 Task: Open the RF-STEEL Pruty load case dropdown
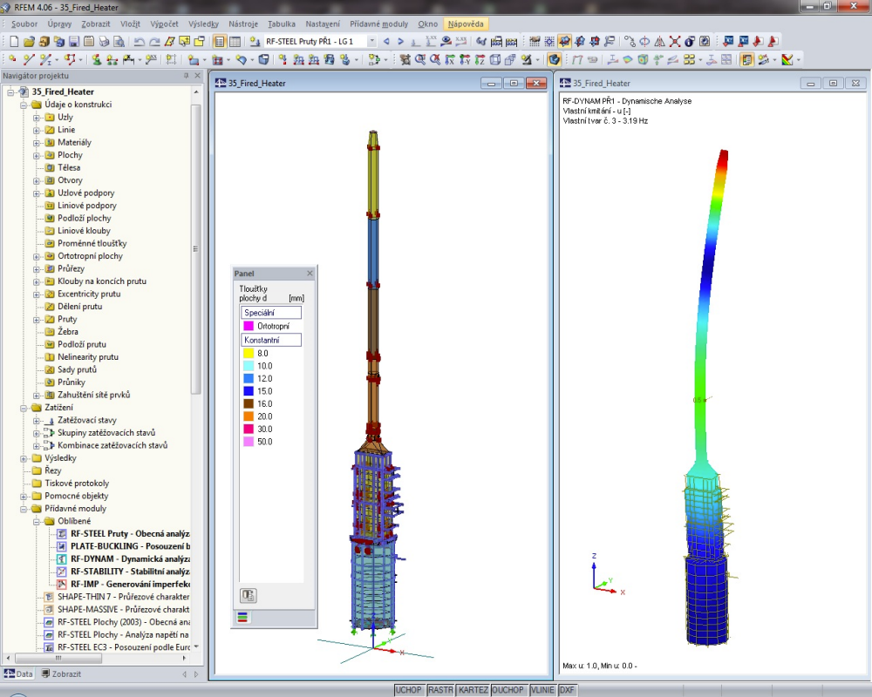pos(372,41)
